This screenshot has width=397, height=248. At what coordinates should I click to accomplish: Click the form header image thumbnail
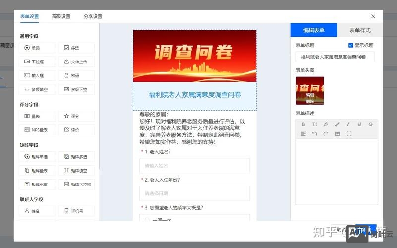point(310,91)
